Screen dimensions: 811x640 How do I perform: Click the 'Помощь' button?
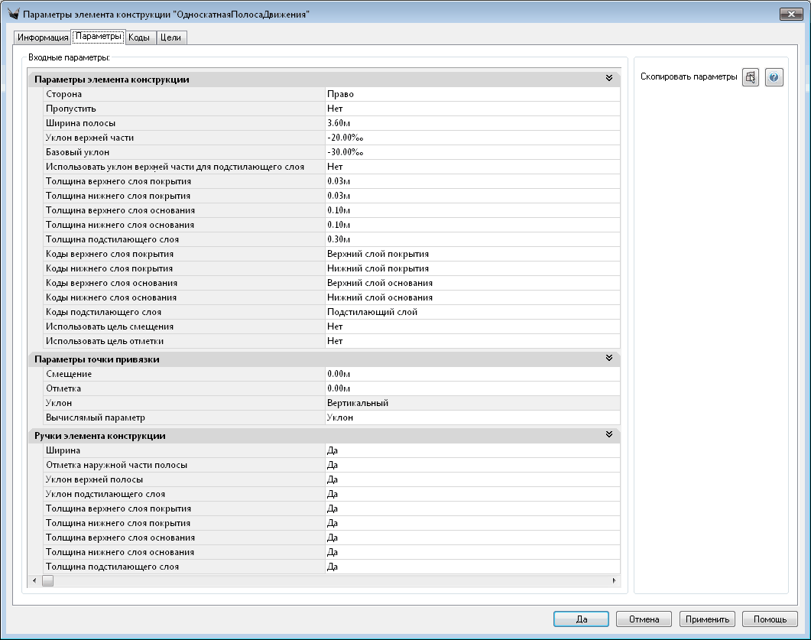tap(770, 619)
